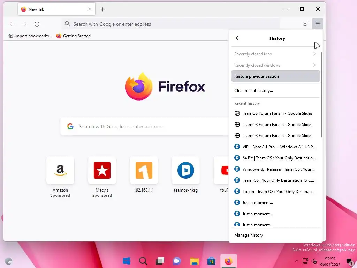Select the New Tab tab
Image resolution: width=357 pixels, height=268 pixels.
[x=57, y=9]
